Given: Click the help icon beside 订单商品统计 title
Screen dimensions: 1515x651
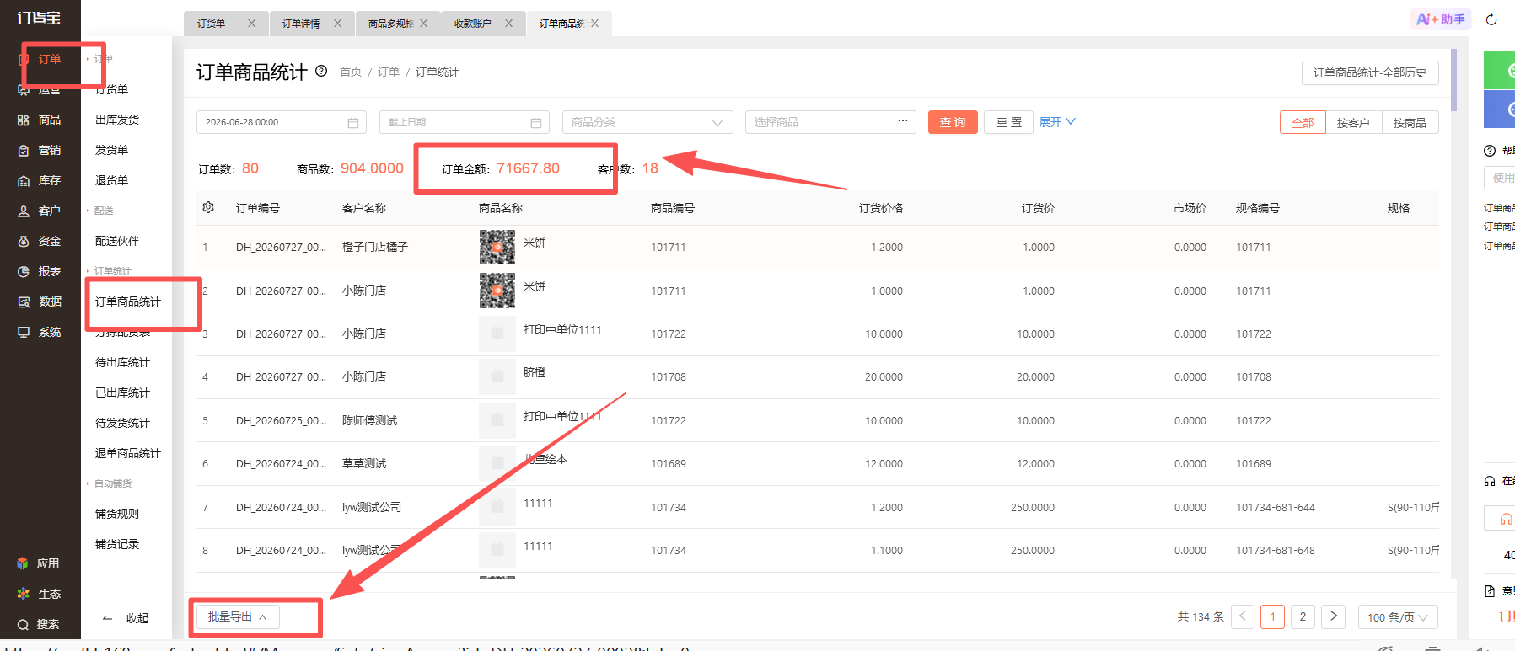Looking at the screenshot, I should pos(321,71).
